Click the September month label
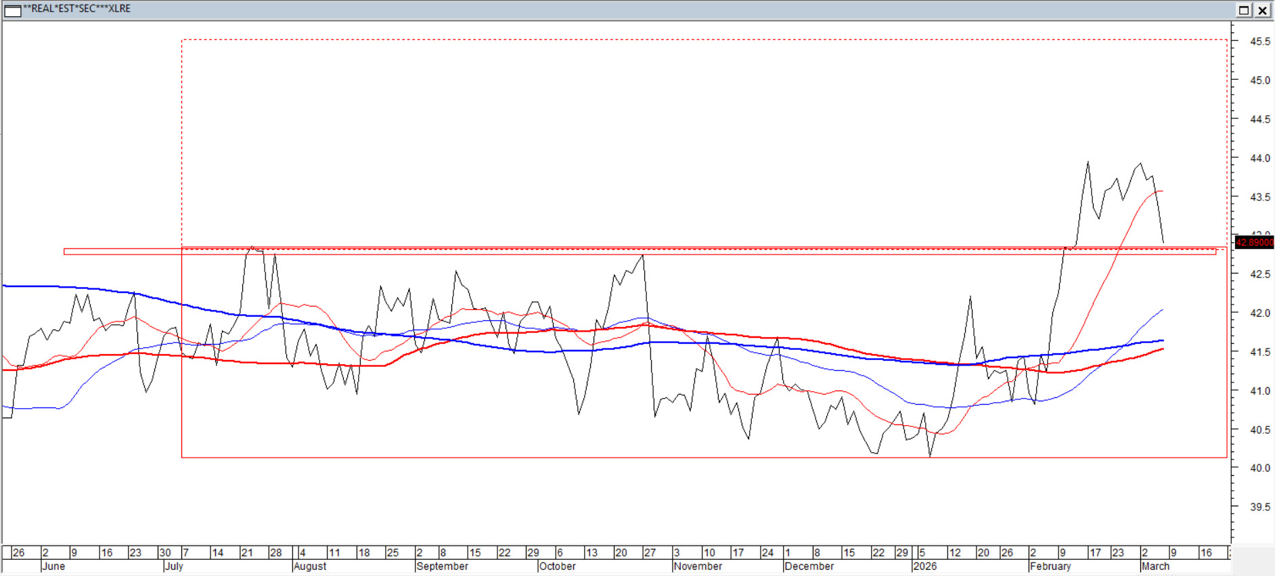The height and width of the screenshot is (576, 1275). pos(442,567)
